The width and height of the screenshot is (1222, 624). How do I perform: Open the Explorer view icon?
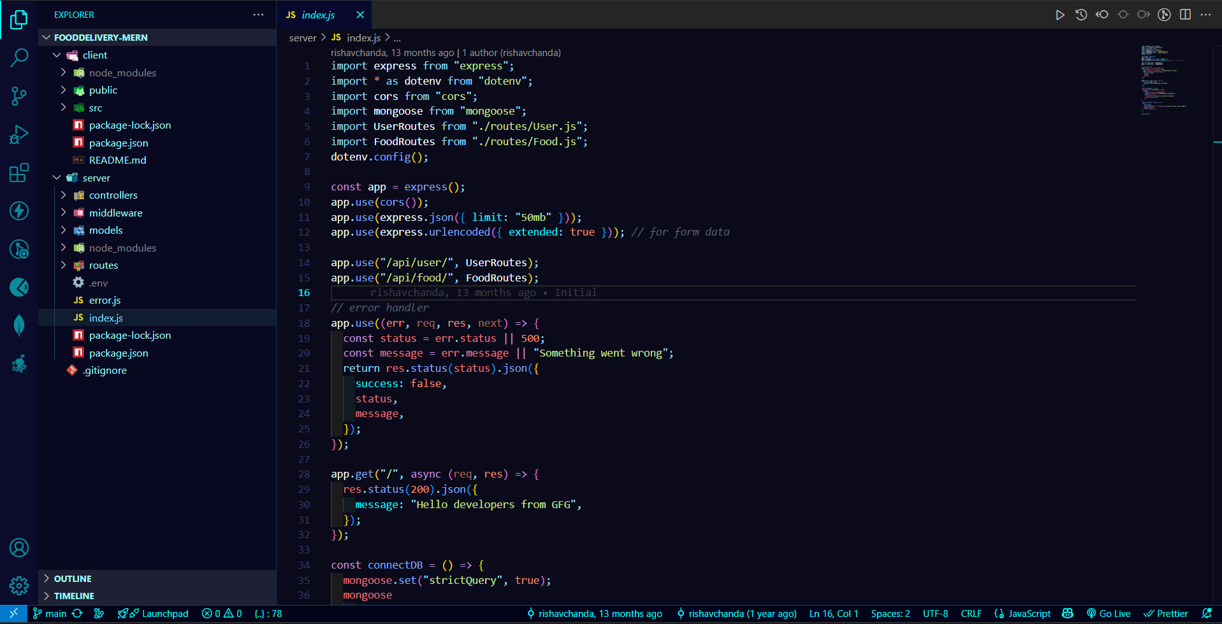click(19, 20)
